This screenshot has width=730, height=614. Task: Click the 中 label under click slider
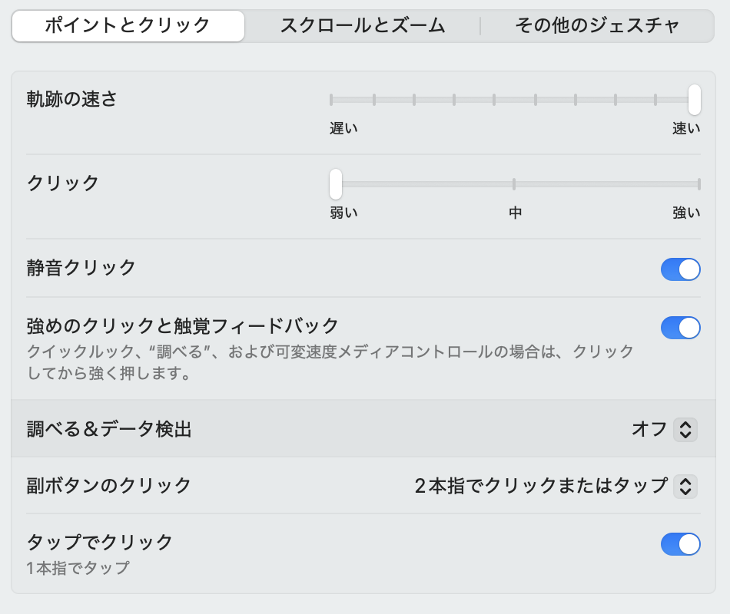click(x=515, y=213)
